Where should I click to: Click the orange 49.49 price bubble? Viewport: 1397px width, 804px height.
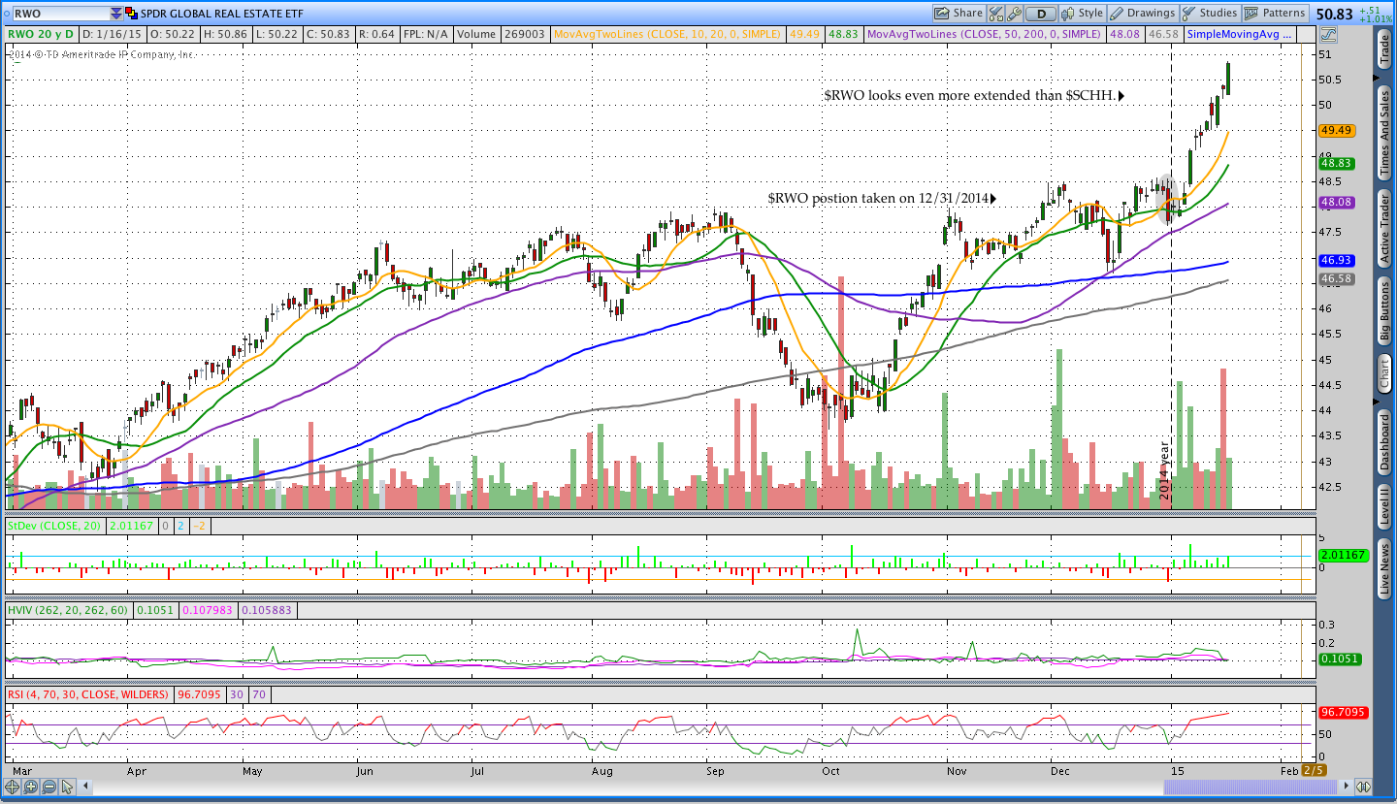click(1337, 130)
